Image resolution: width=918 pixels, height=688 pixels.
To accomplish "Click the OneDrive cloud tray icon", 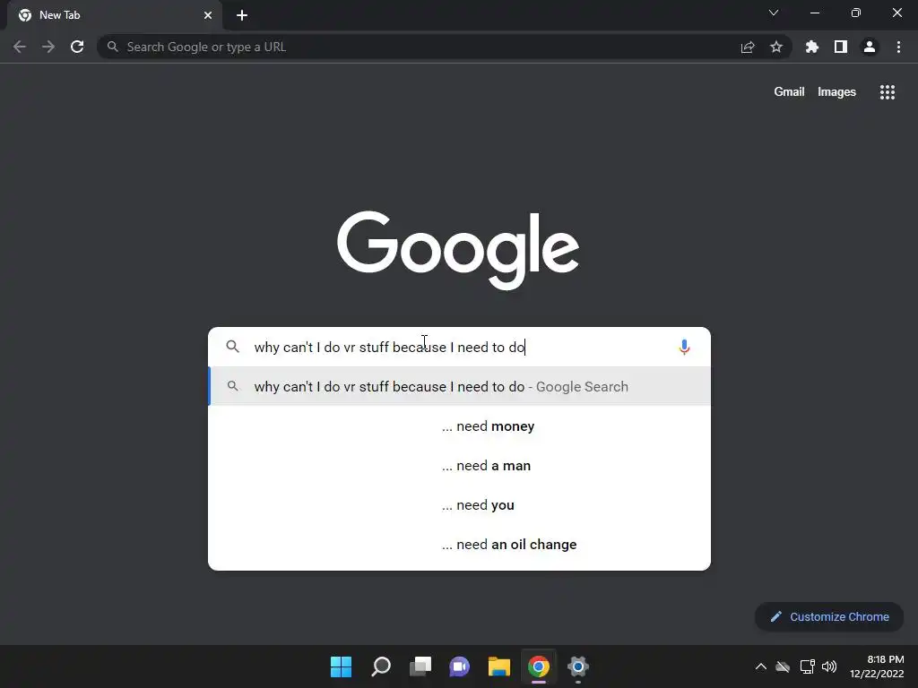I will (783, 666).
